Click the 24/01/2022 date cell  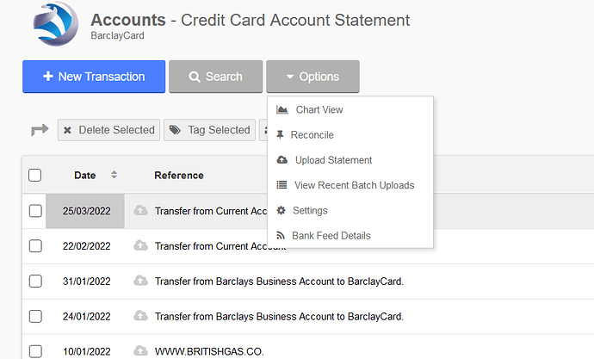(86, 316)
